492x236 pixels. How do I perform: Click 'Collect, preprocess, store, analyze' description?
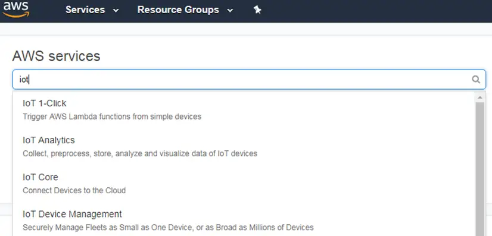[x=140, y=154]
